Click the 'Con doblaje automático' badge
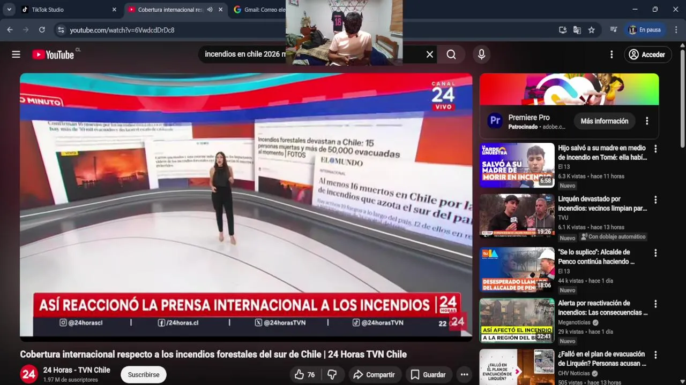Image resolution: width=686 pixels, height=385 pixels. (x=613, y=237)
